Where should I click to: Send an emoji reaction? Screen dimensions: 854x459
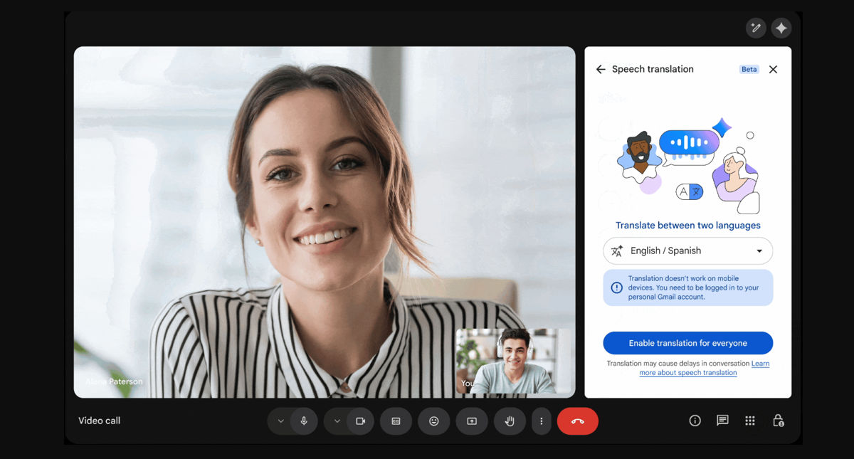pyautogui.click(x=433, y=421)
